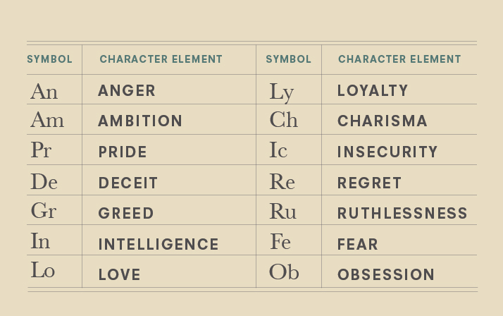The width and height of the screenshot is (503, 316).
Task: Click the Ly symbol
Action: point(281,92)
